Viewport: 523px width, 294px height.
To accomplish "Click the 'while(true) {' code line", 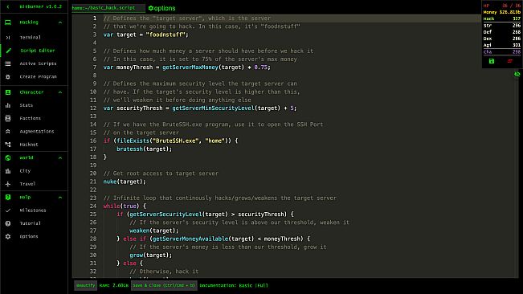I will click(x=125, y=206).
